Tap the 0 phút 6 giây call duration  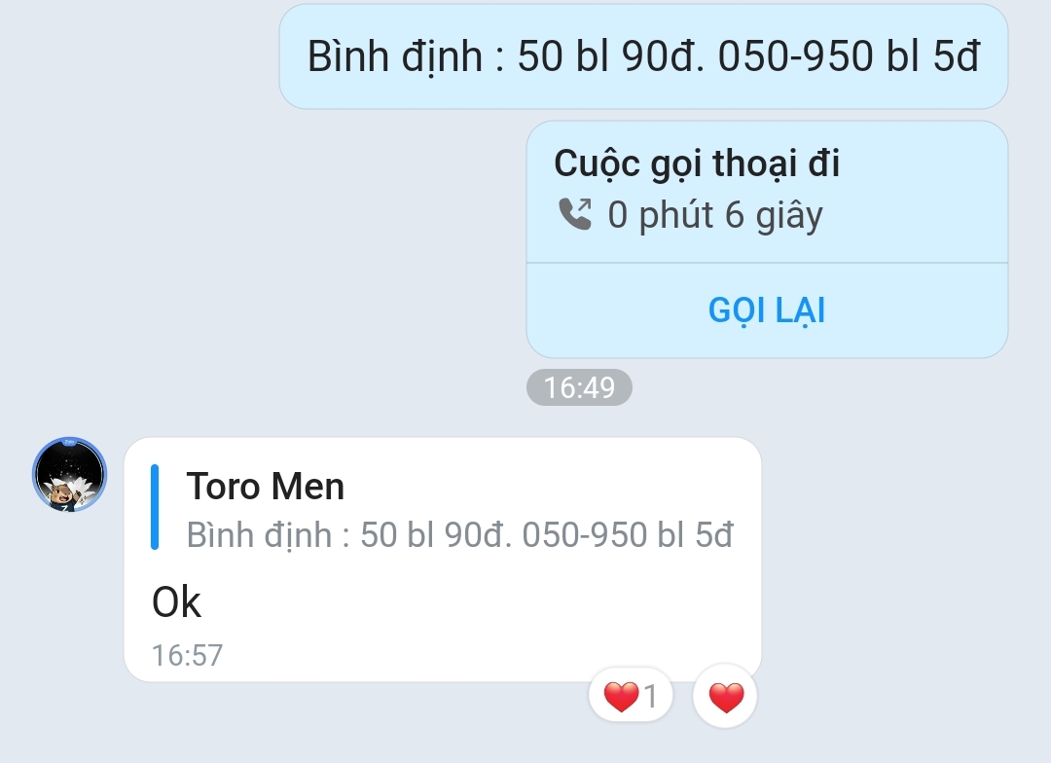tap(715, 215)
